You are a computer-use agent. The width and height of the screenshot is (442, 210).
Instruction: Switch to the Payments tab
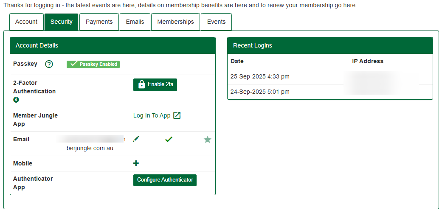(99, 22)
